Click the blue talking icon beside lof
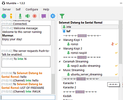This screenshot has width=123, height=100. coord(64,31)
